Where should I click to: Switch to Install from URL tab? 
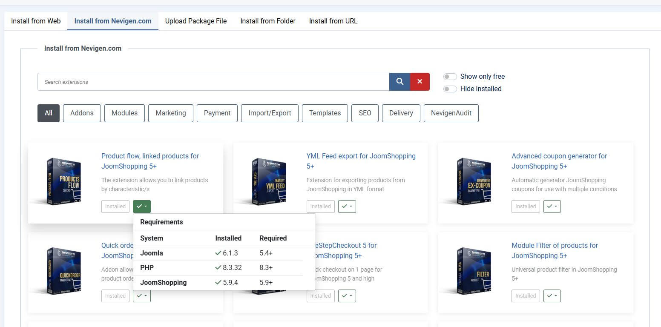tap(333, 21)
